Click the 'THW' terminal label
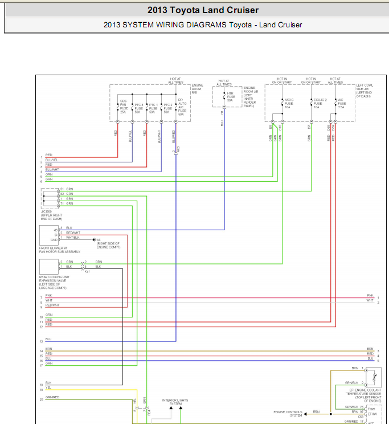389x424 pixels. point(371,409)
